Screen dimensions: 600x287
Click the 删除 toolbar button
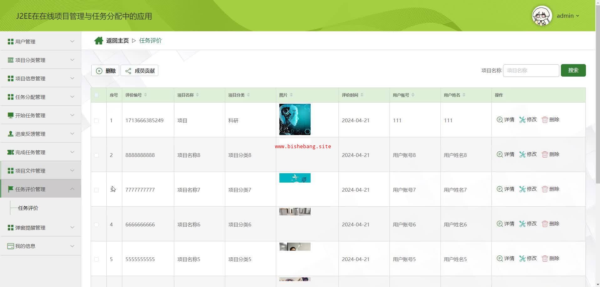pos(105,71)
